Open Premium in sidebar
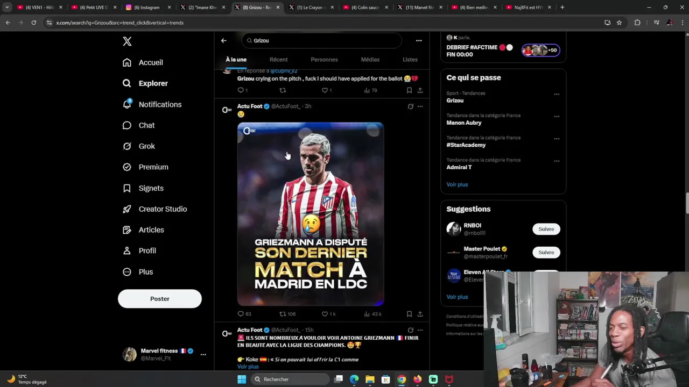The width and height of the screenshot is (689, 387). (145, 167)
